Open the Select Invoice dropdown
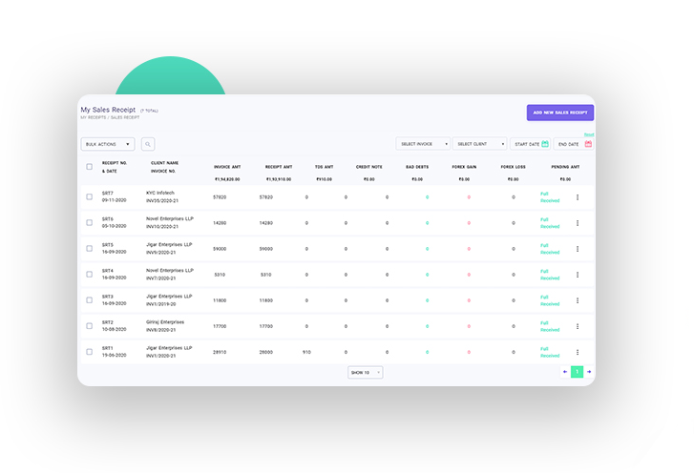 [x=423, y=144]
